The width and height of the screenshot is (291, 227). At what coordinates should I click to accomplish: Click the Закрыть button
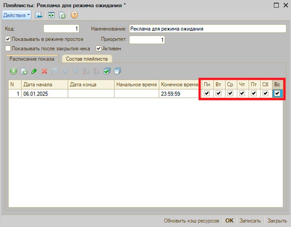pyautogui.click(x=277, y=221)
